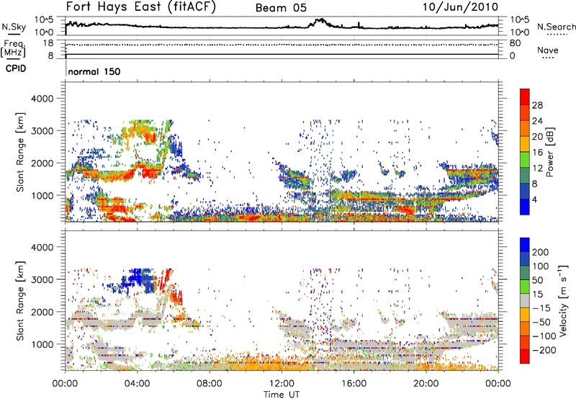Select the 28 label on the Power color bar
The image size is (576, 399).
click(537, 105)
